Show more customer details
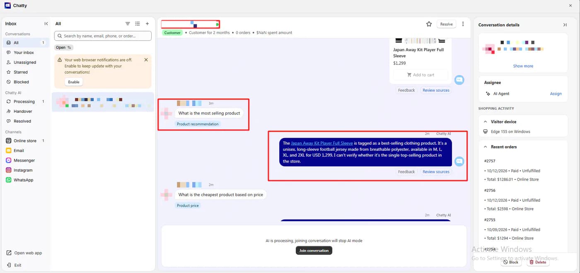This screenshot has height=273, width=580. [x=523, y=66]
